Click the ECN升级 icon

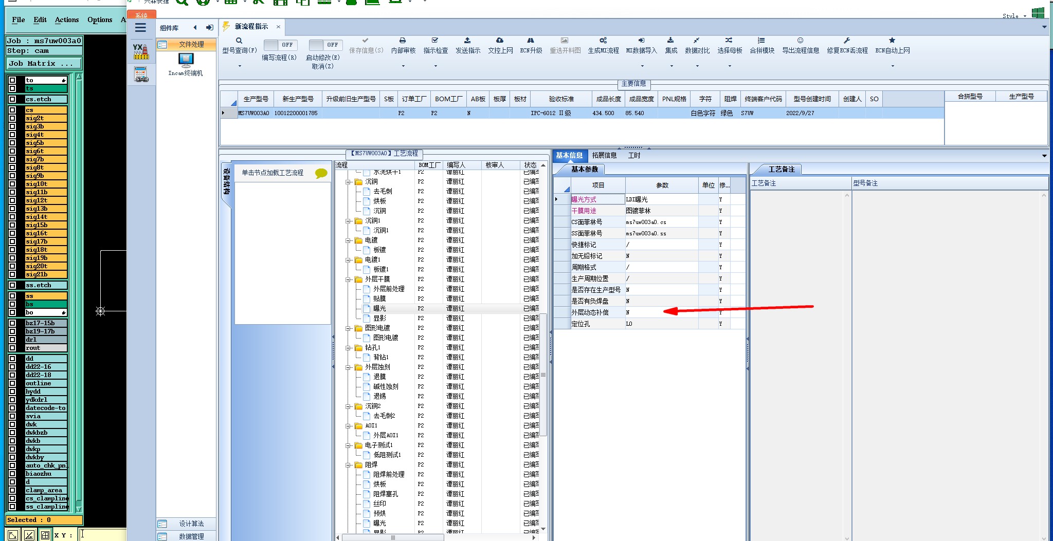click(x=531, y=41)
